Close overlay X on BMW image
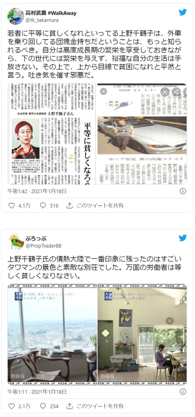 (x=103, y=91)
